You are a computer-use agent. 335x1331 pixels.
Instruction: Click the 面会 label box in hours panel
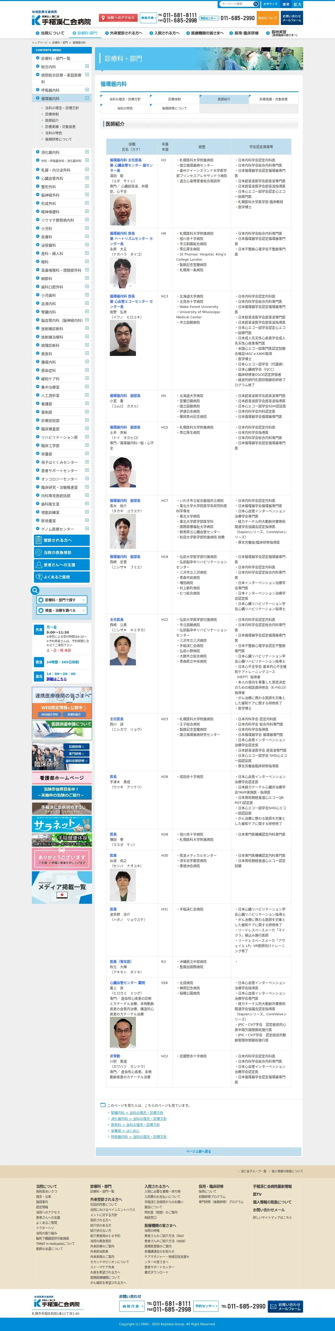coord(39,676)
